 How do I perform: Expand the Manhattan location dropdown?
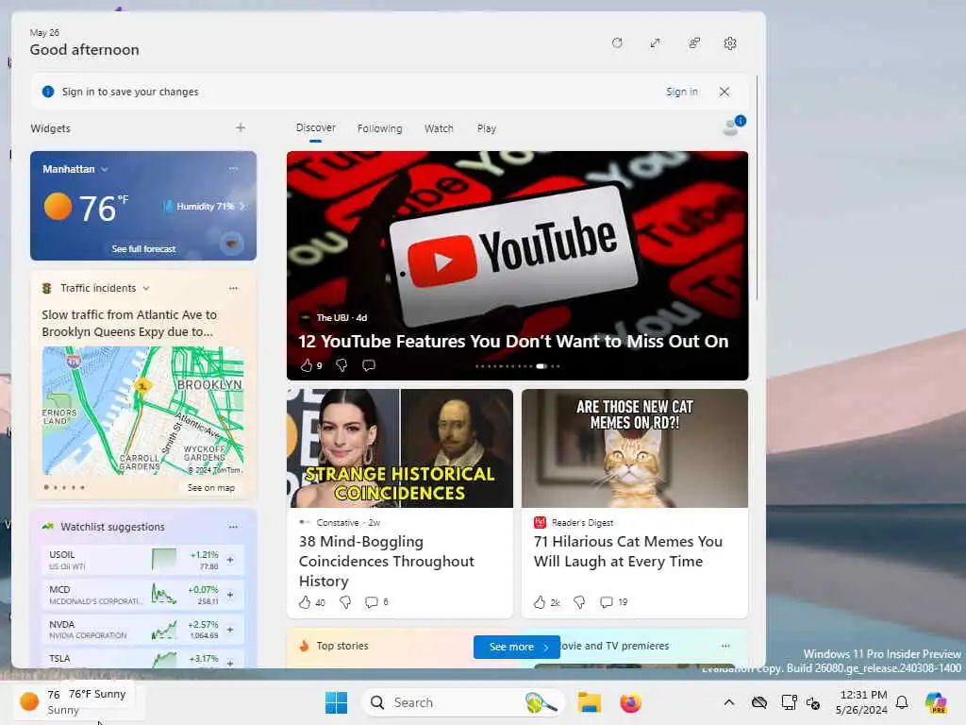point(104,170)
